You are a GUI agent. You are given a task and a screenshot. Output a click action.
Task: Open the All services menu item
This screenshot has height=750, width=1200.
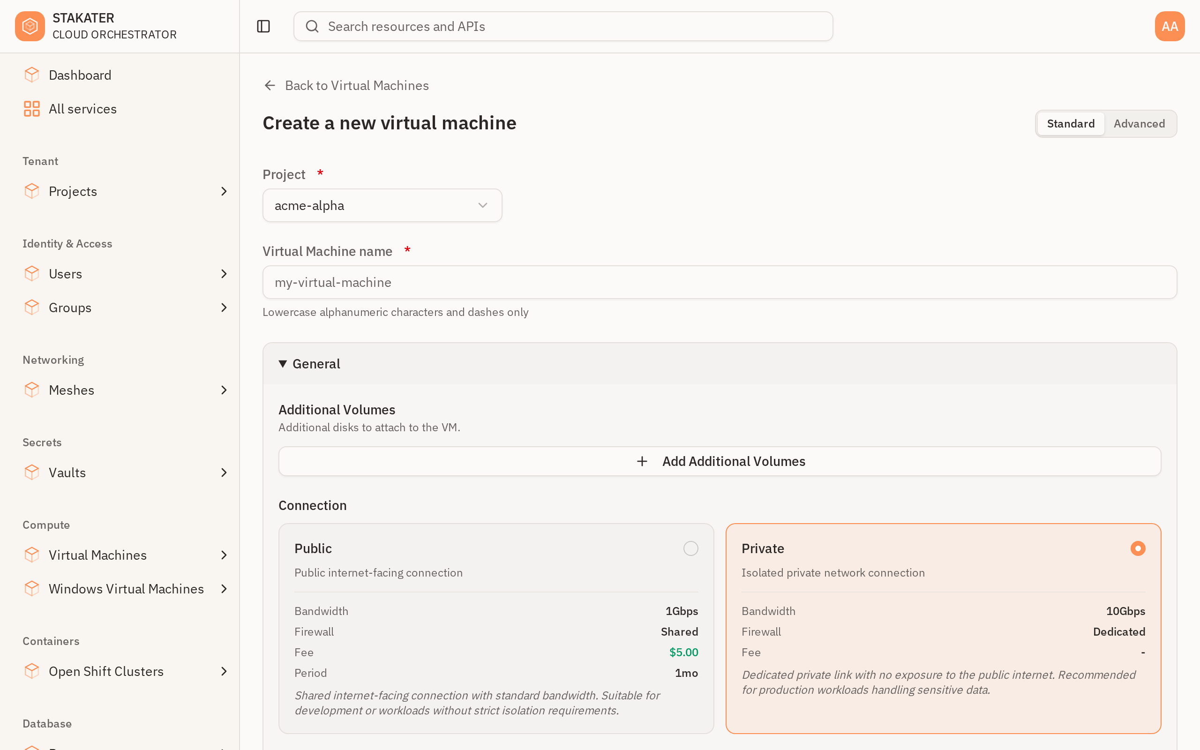point(120,109)
